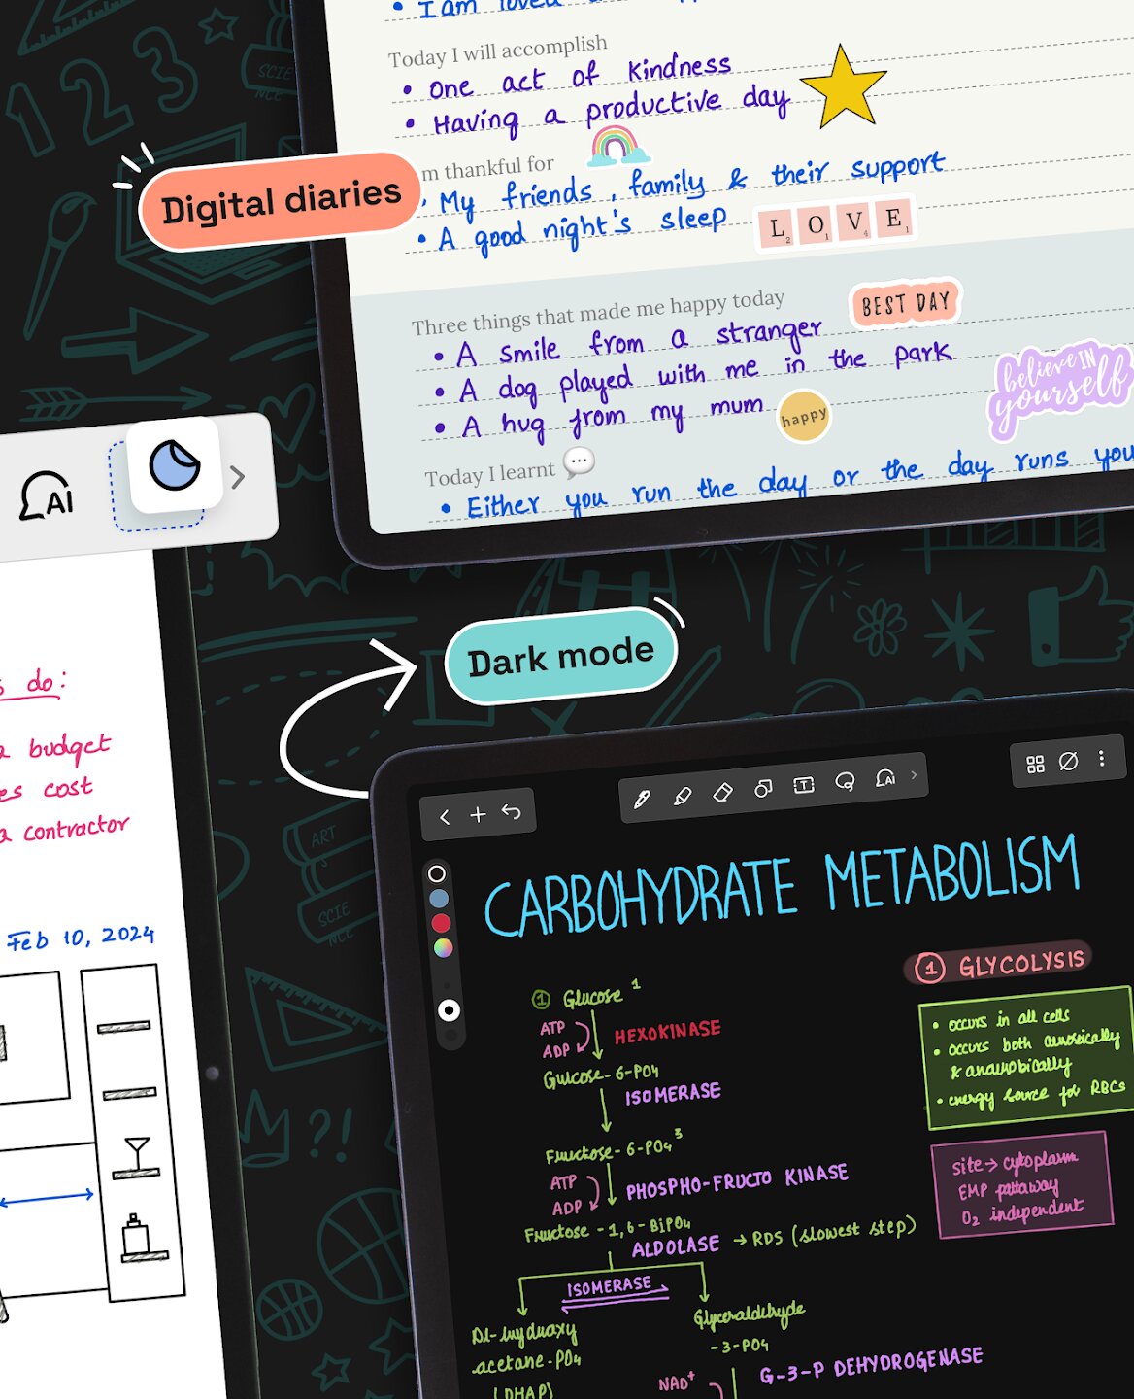
Task: Open the page thumbnails grid view
Action: coord(1036,765)
